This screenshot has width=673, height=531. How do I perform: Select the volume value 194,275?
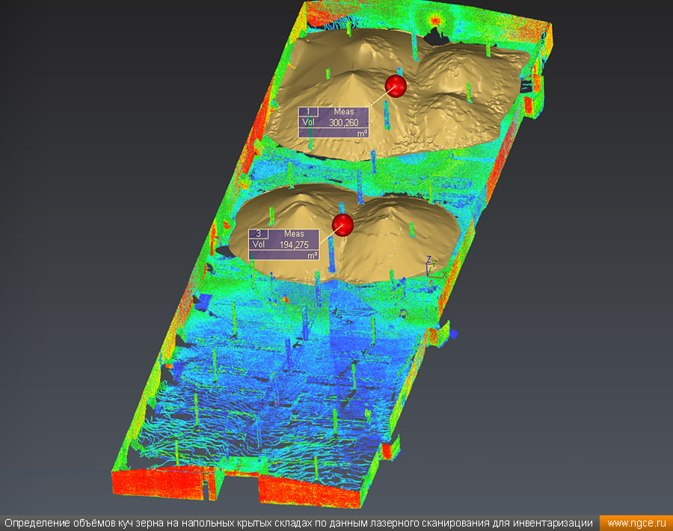coord(294,245)
